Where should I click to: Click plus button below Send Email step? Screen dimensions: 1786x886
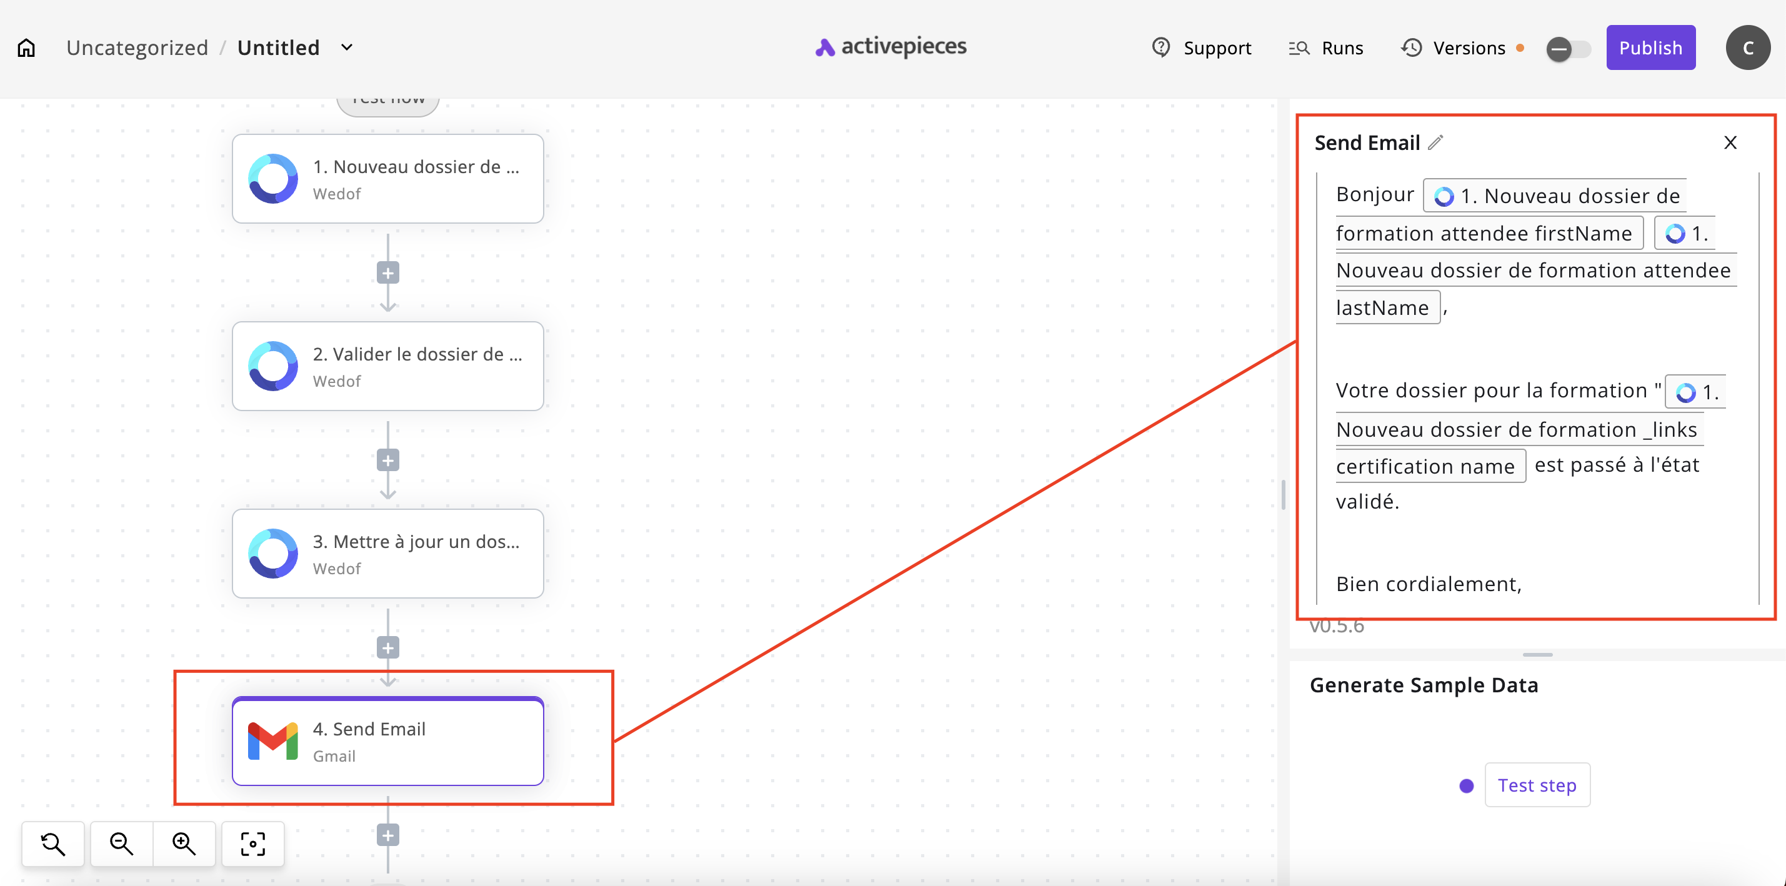[x=387, y=835]
